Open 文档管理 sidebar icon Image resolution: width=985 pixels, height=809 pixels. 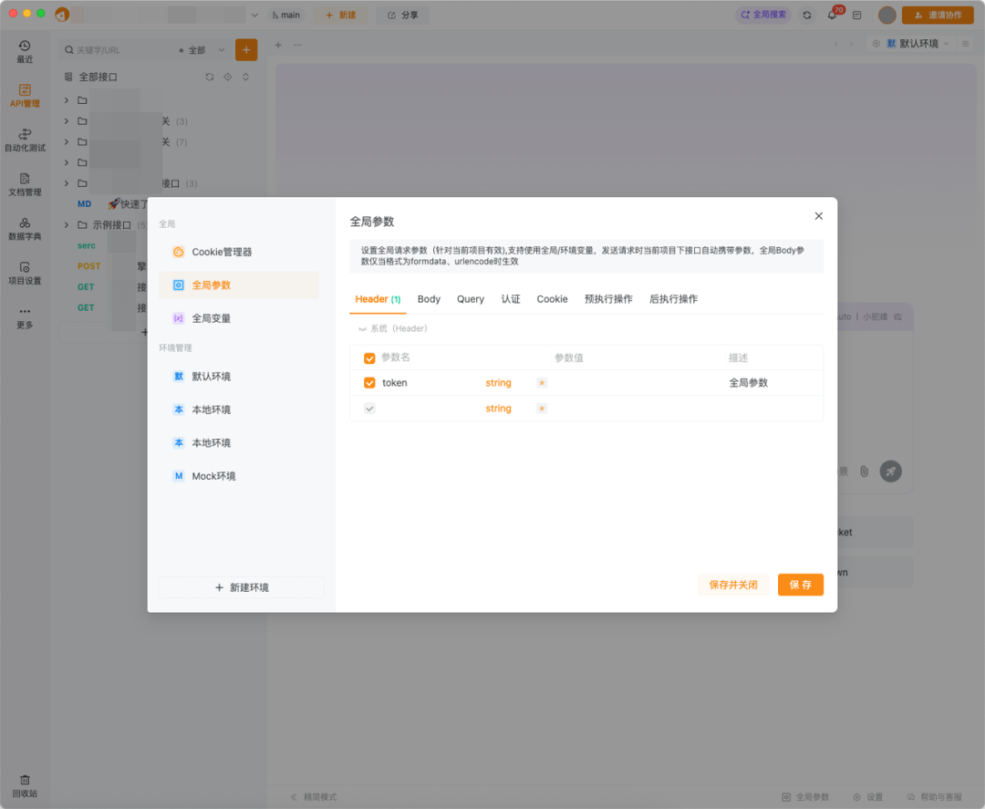click(25, 184)
